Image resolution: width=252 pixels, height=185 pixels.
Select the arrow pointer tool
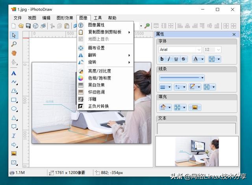point(14,35)
